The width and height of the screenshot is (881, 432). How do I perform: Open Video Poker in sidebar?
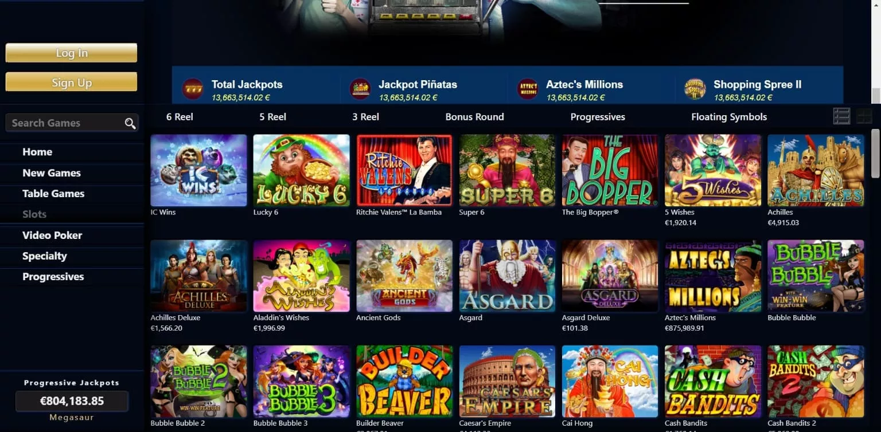[52, 235]
